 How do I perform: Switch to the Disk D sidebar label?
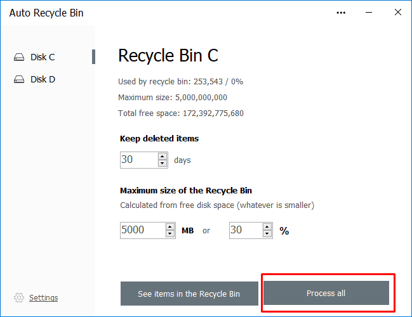[x=43, y=79]
